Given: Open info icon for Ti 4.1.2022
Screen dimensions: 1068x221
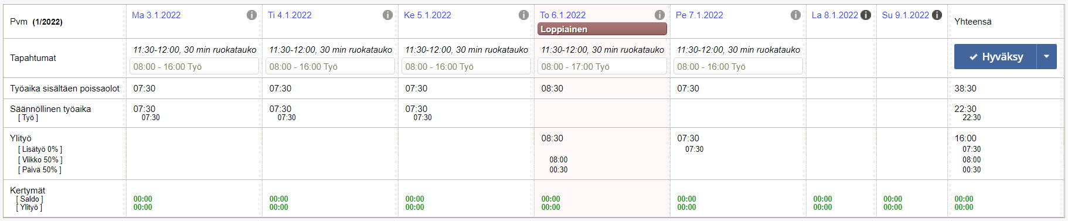Looking at the screenshot, I should tap(387, 15).
